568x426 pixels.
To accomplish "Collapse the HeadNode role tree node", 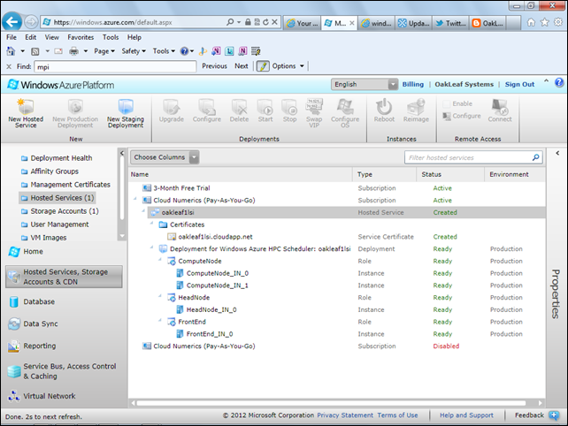I will coord(160,296).
